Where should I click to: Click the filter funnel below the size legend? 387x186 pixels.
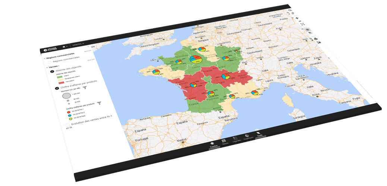click(x=99, y=103)
